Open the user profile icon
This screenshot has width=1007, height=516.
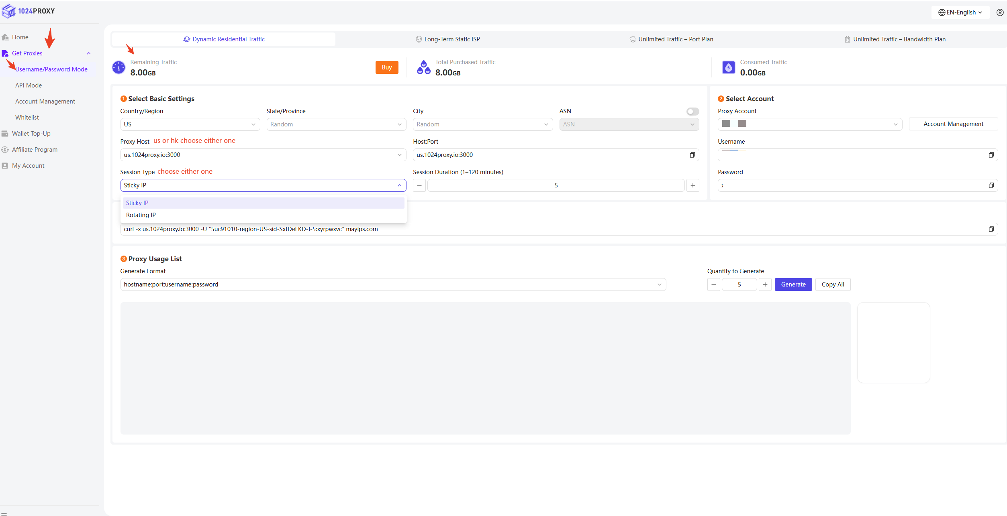pyautogui.click(x=1000, y=12)
